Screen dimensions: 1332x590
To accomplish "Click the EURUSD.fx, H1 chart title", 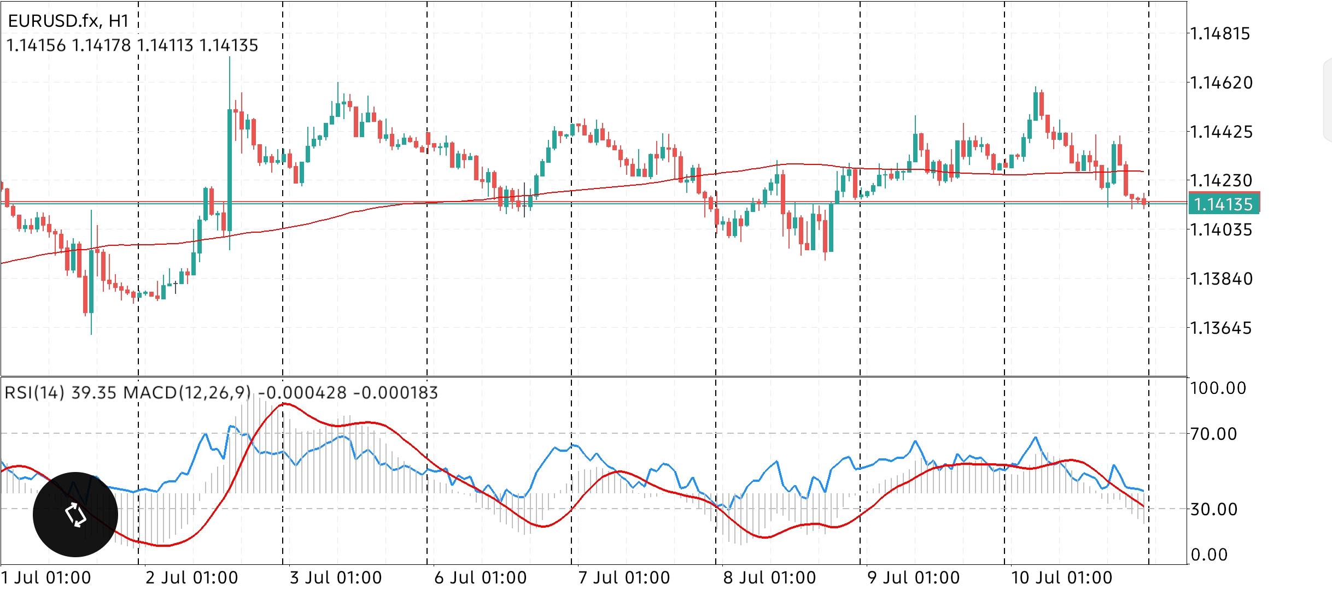I will point(68,21).
